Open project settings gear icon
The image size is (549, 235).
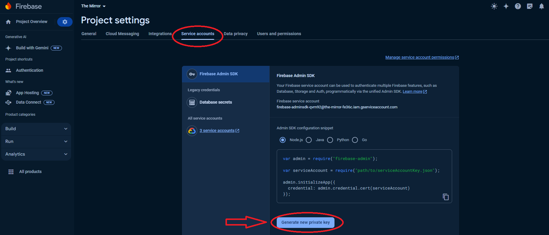click(x=65, y=22)
